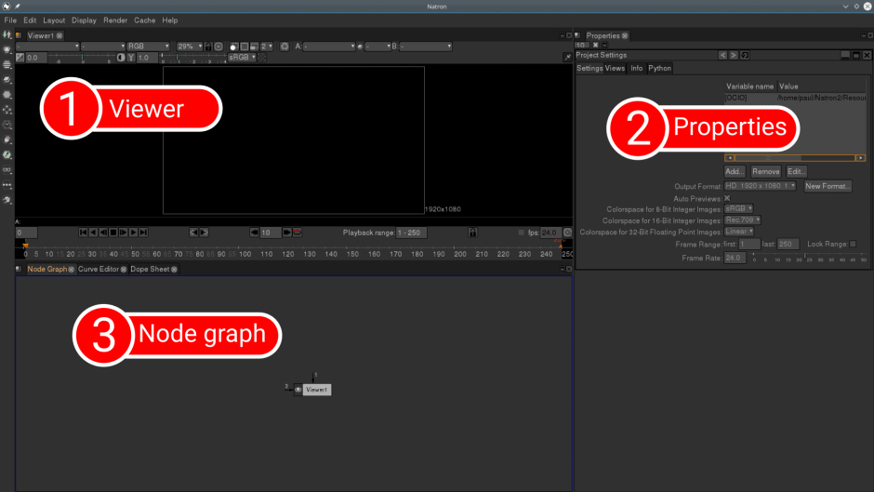The image size is (874, 492).
Task: Click the undo arrow in Project Settings header
Action: 722,56
